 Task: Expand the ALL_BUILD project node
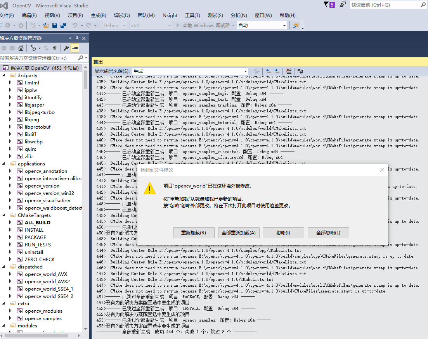coord(10,222)
